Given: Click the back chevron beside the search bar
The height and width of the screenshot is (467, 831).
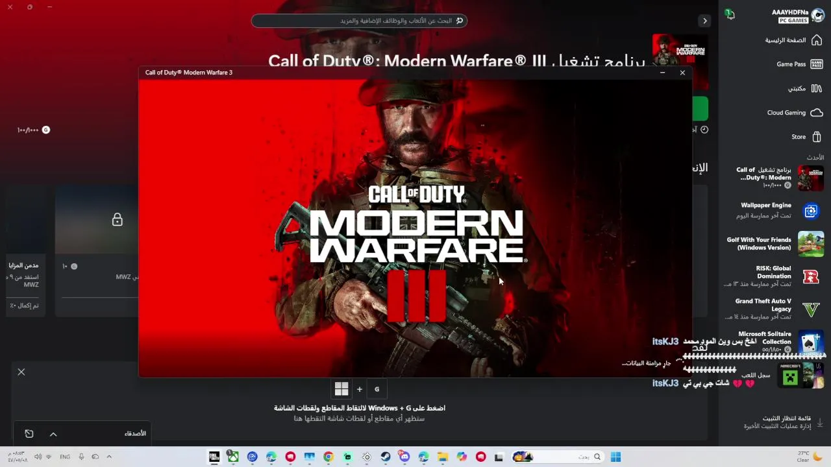Looking at the screenshot, I should (x=704, y=21).
